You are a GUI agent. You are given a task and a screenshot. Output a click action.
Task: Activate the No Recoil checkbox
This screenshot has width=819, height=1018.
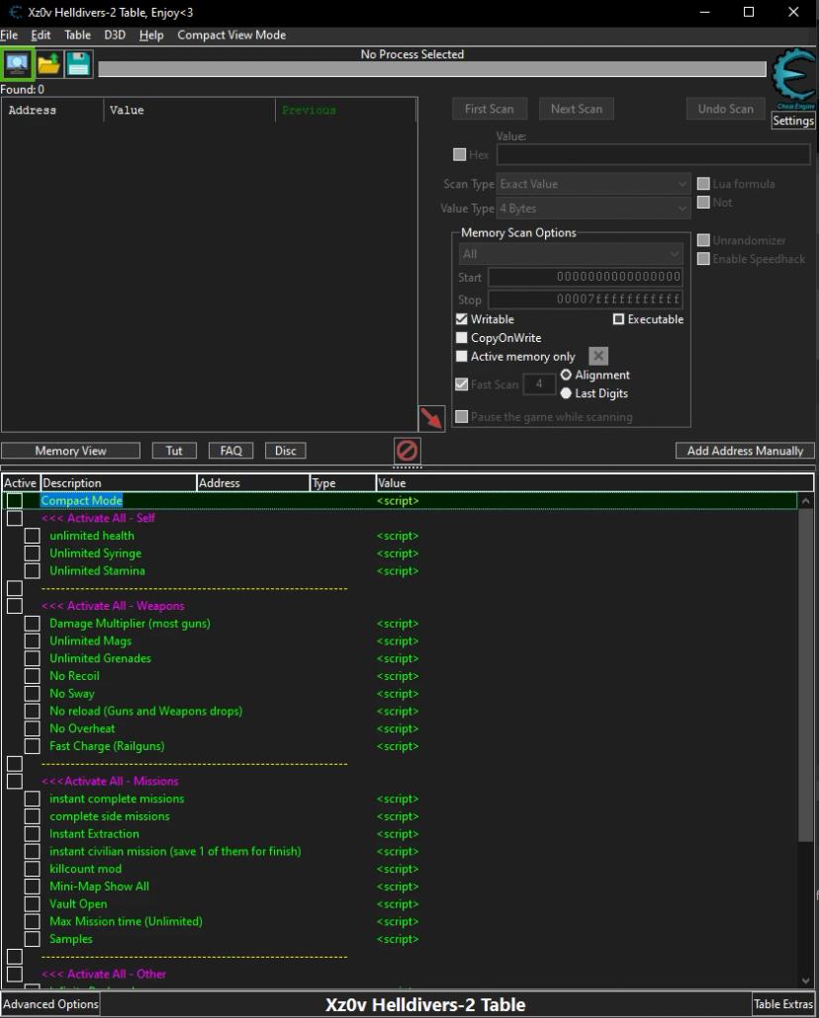[32, 676]
